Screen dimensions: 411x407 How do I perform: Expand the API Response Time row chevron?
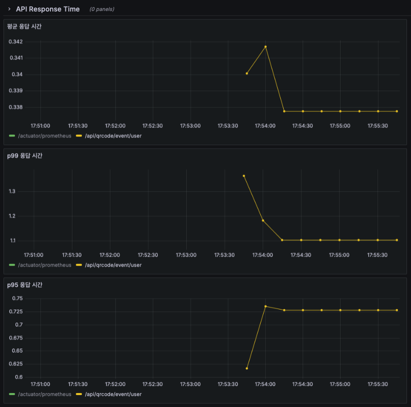click(x=9, y=9)
